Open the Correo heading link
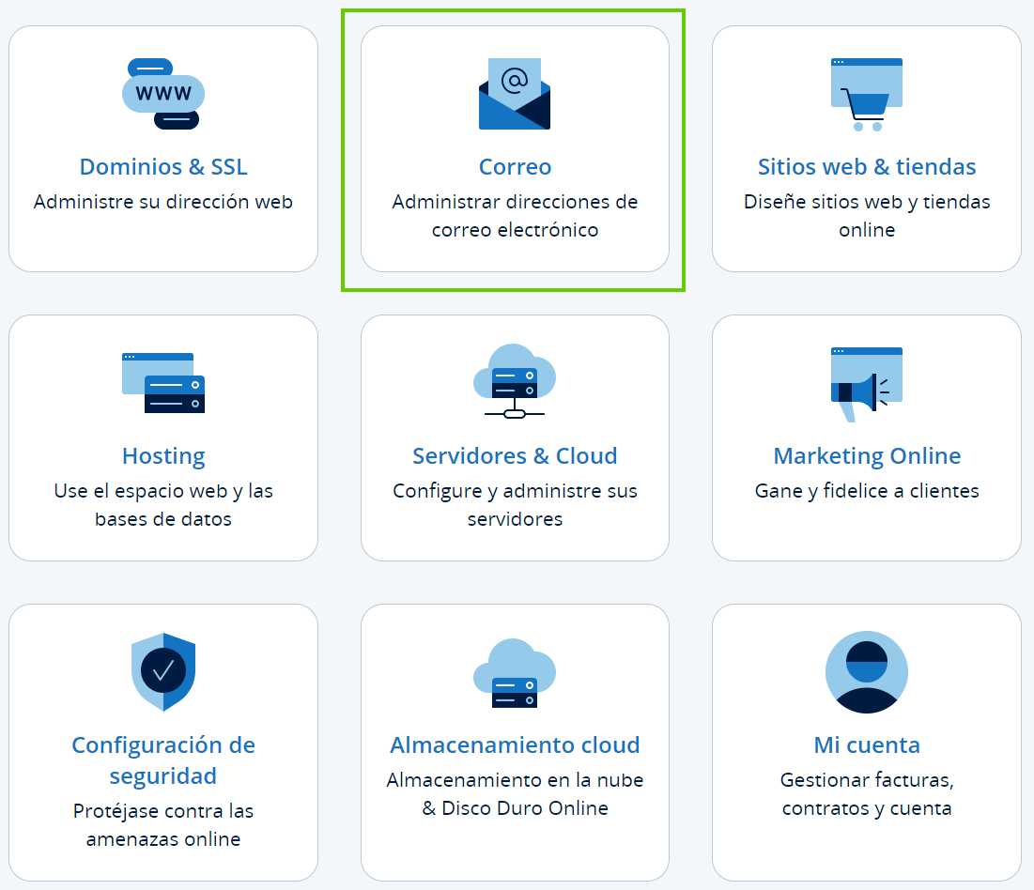This screenshot has height=890, width=1034. [x=515, y=167]
